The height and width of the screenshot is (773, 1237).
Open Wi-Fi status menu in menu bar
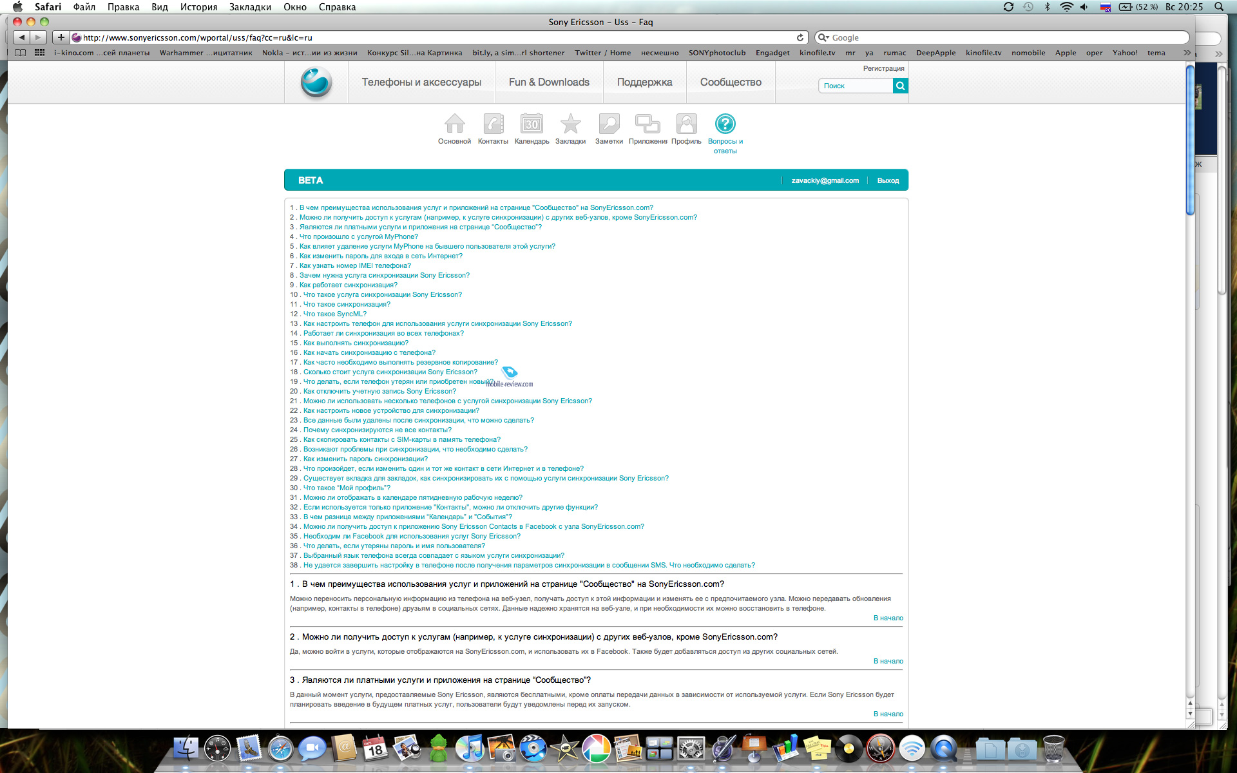pos(1066,7)
